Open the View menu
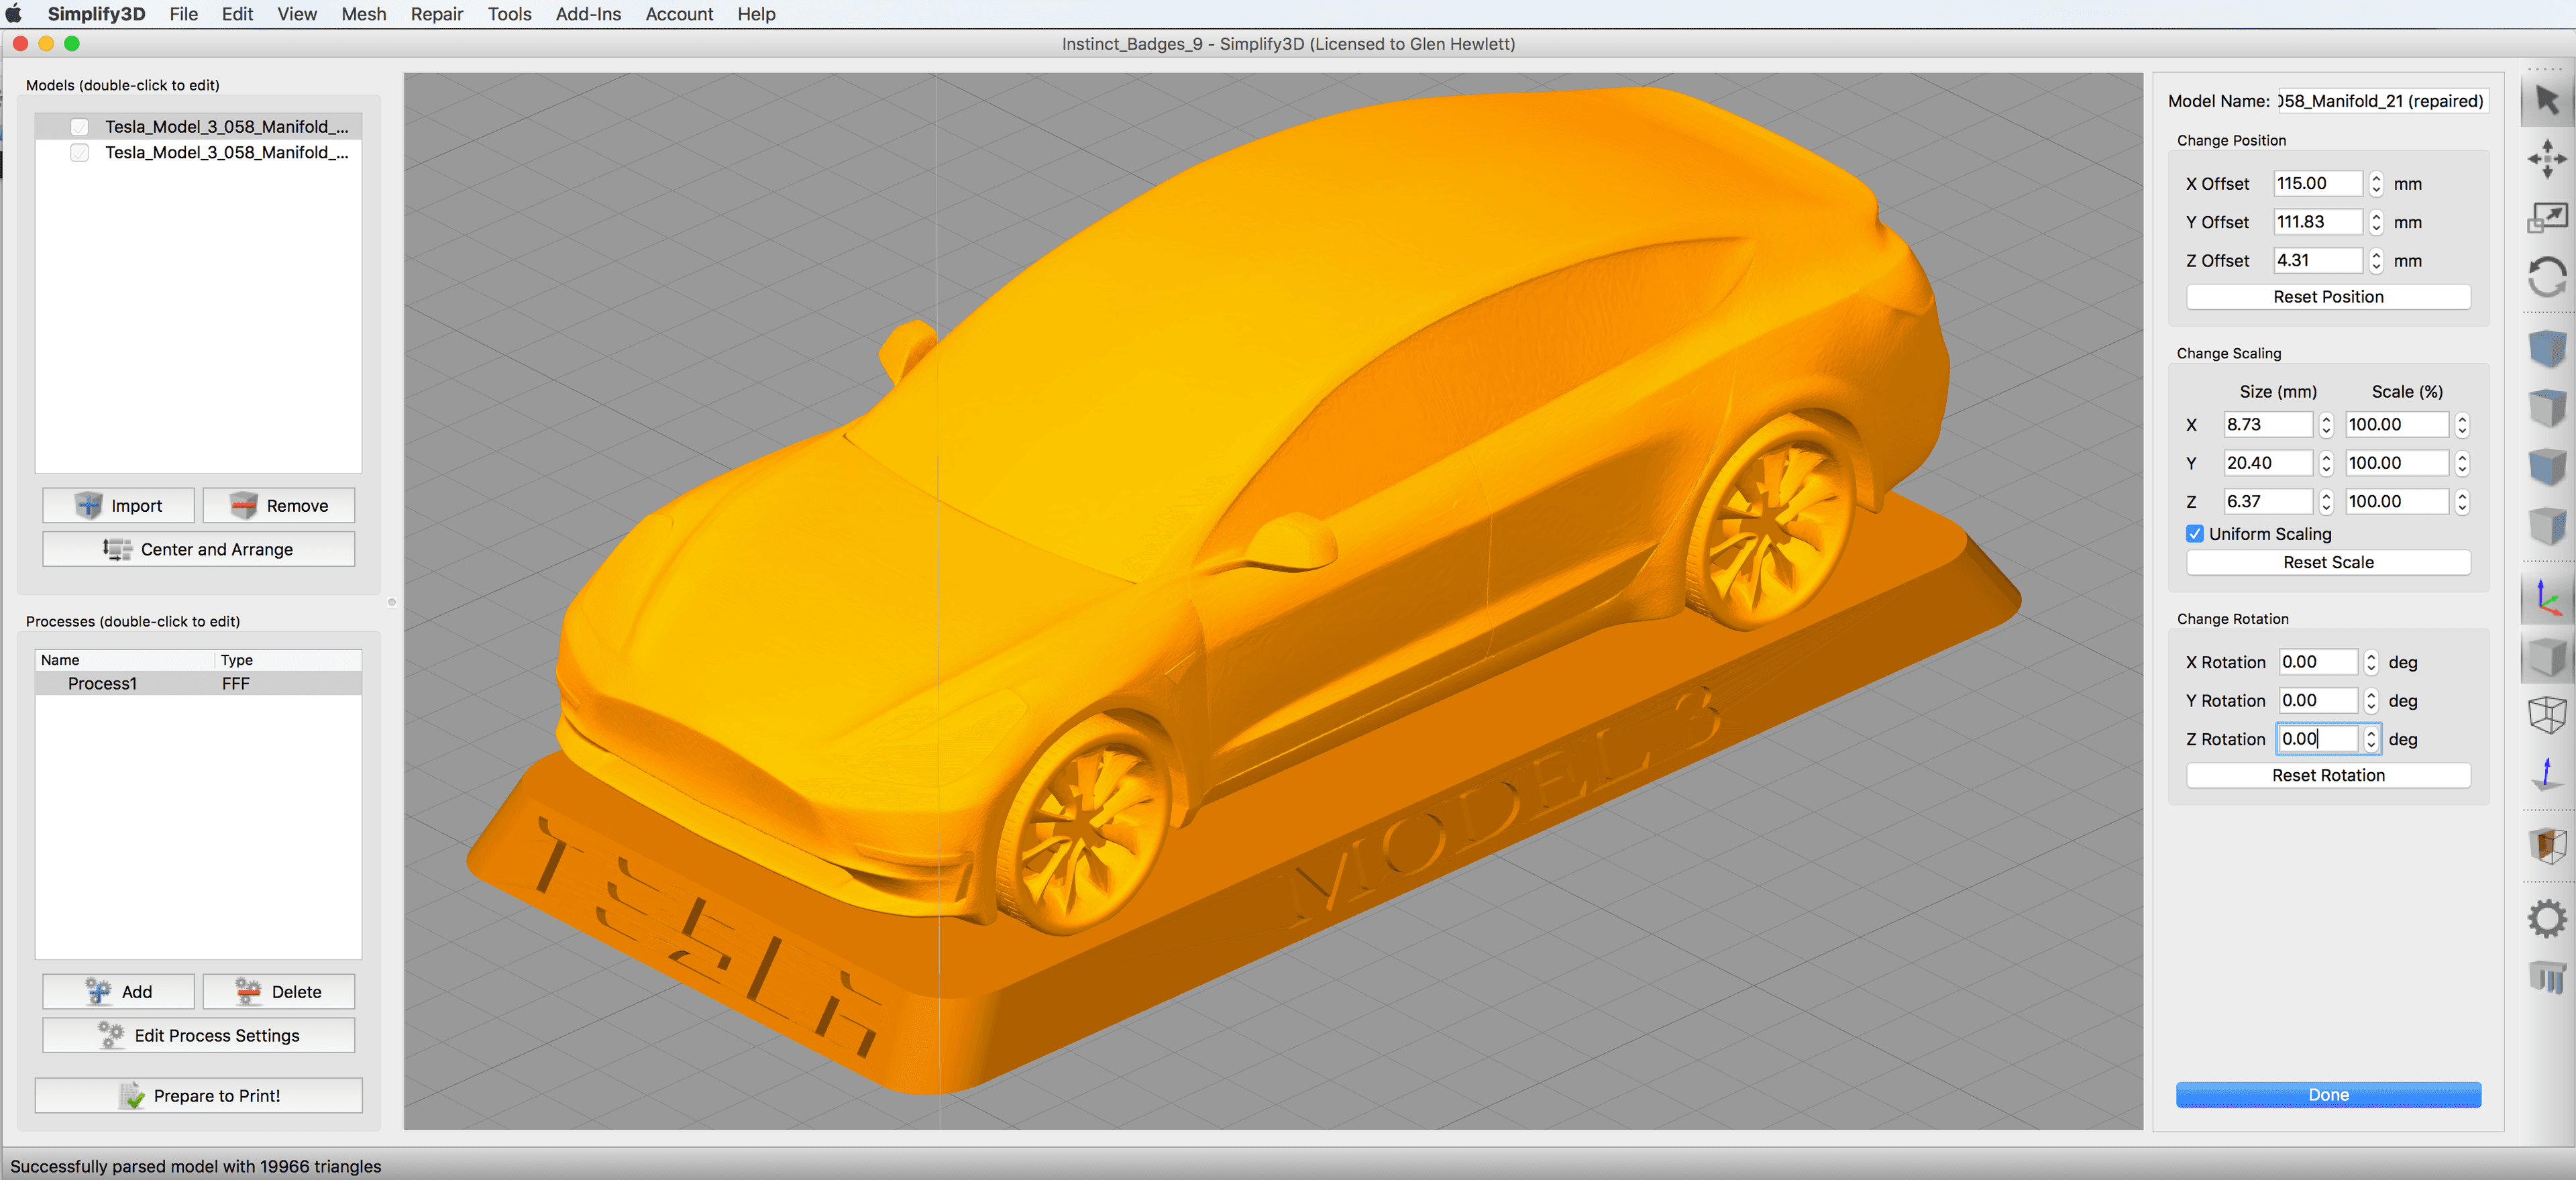 tap(297, 14)
